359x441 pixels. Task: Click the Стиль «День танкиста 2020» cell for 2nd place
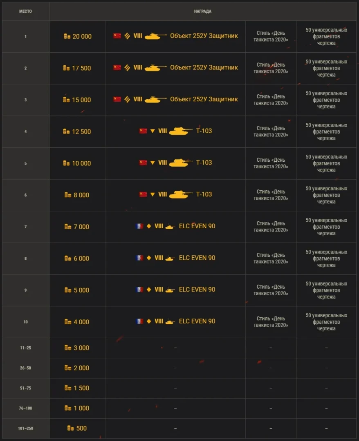[x=271, y=68]
